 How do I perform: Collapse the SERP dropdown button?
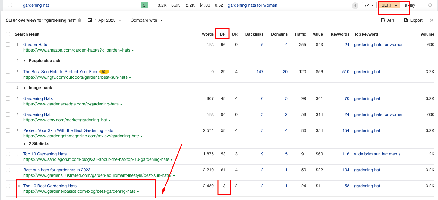point(389,5)
